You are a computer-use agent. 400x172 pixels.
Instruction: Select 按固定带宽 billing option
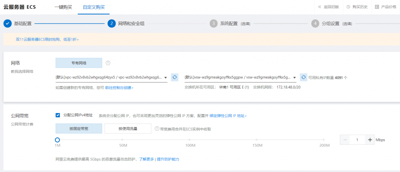tap(79, 129)
